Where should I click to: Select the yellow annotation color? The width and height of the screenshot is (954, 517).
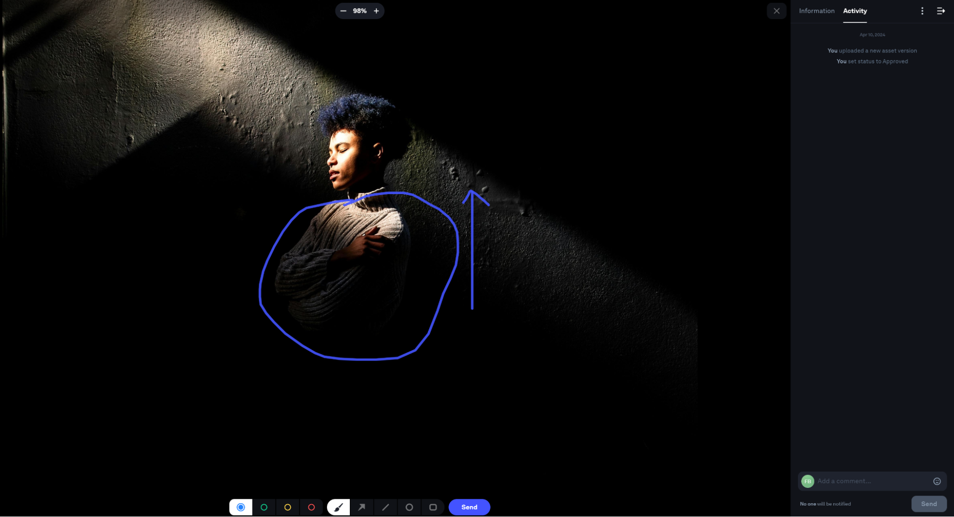pyautogui.click(x=288, y=507)
